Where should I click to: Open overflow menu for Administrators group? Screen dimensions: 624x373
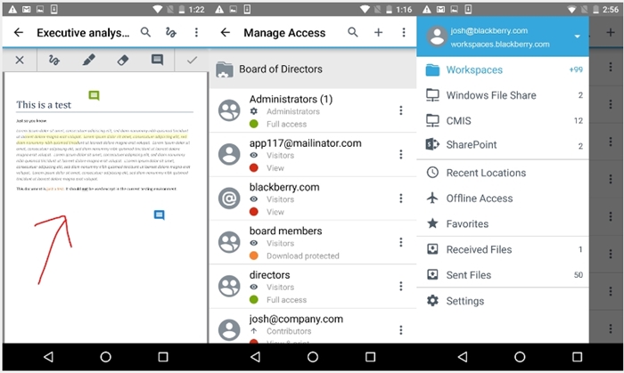coord(400,111)
